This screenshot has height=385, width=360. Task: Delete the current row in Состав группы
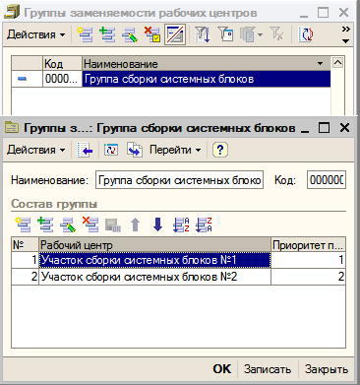point(90,225)
